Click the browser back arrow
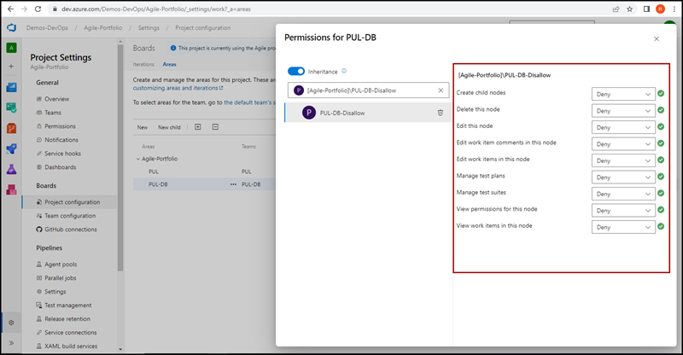 [10, 9]
